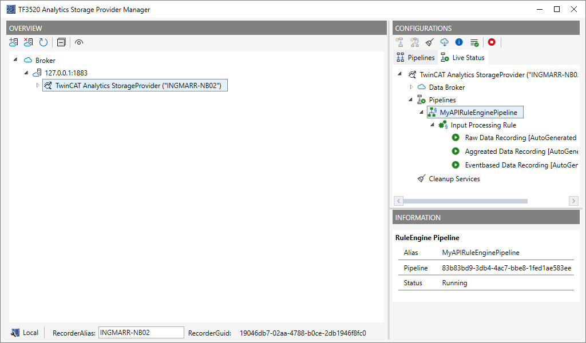Expand TwinCAT Analytics StorageProvider in Overview tree
Image resolution: width=586 pixels, height=343 pixels.
[x=37, y=86]
